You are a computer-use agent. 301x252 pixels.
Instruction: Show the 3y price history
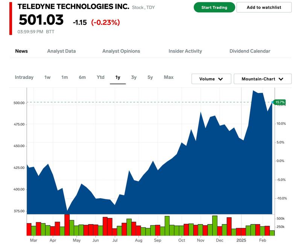[134, 77]
